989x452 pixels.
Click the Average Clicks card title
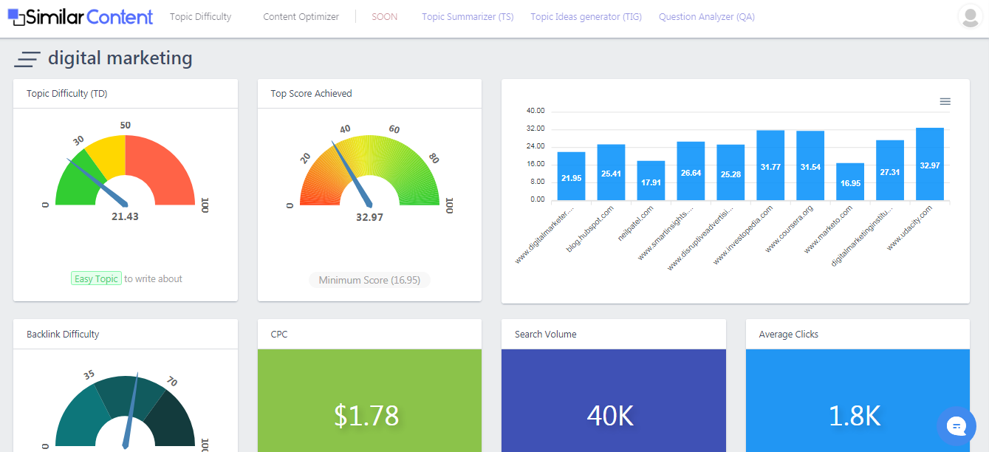[x=789, y=335]
